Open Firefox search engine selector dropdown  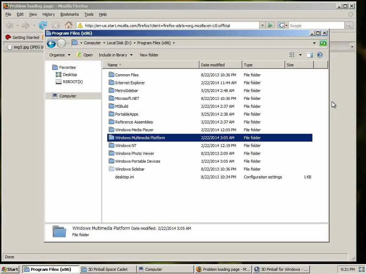(283, 25)
